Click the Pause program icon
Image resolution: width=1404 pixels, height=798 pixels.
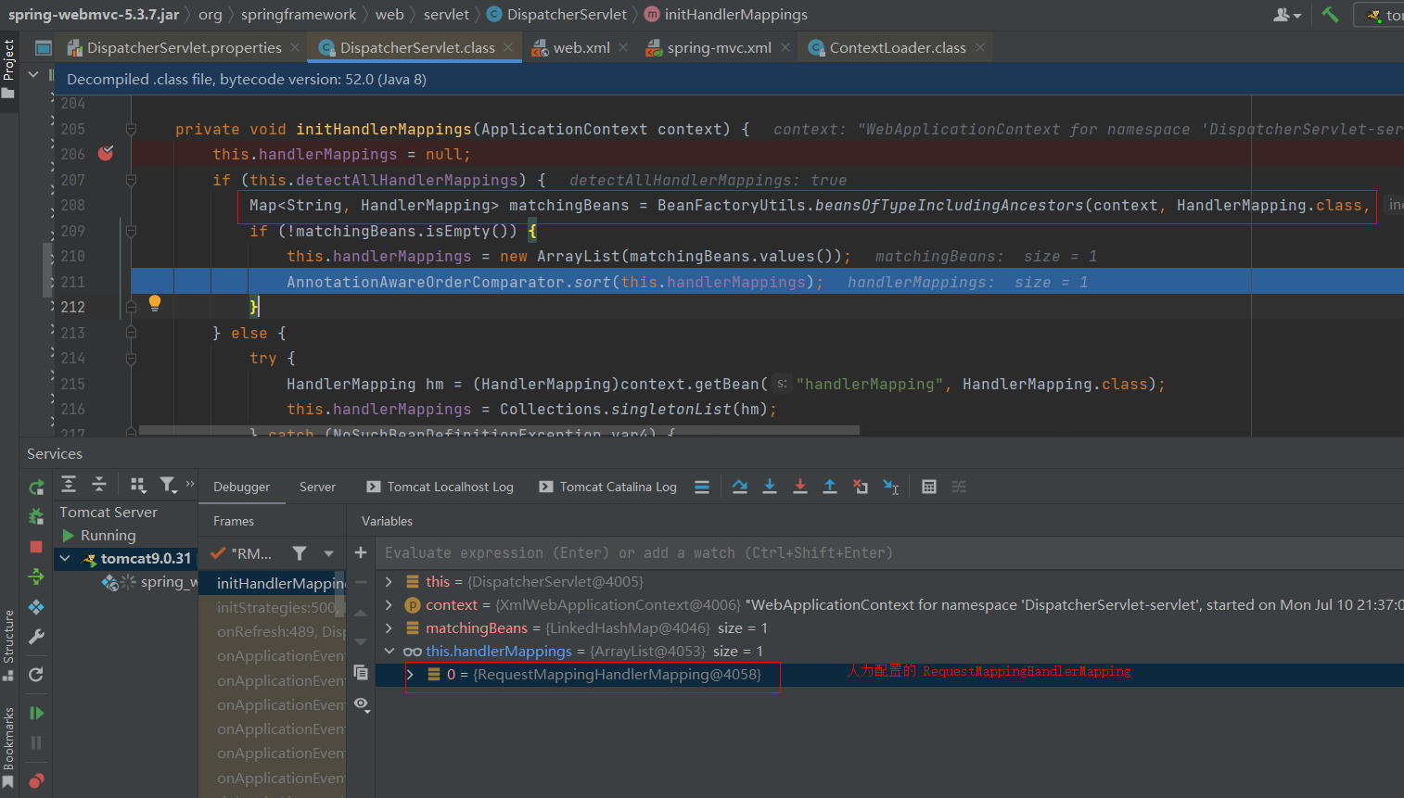click(36, 742)
